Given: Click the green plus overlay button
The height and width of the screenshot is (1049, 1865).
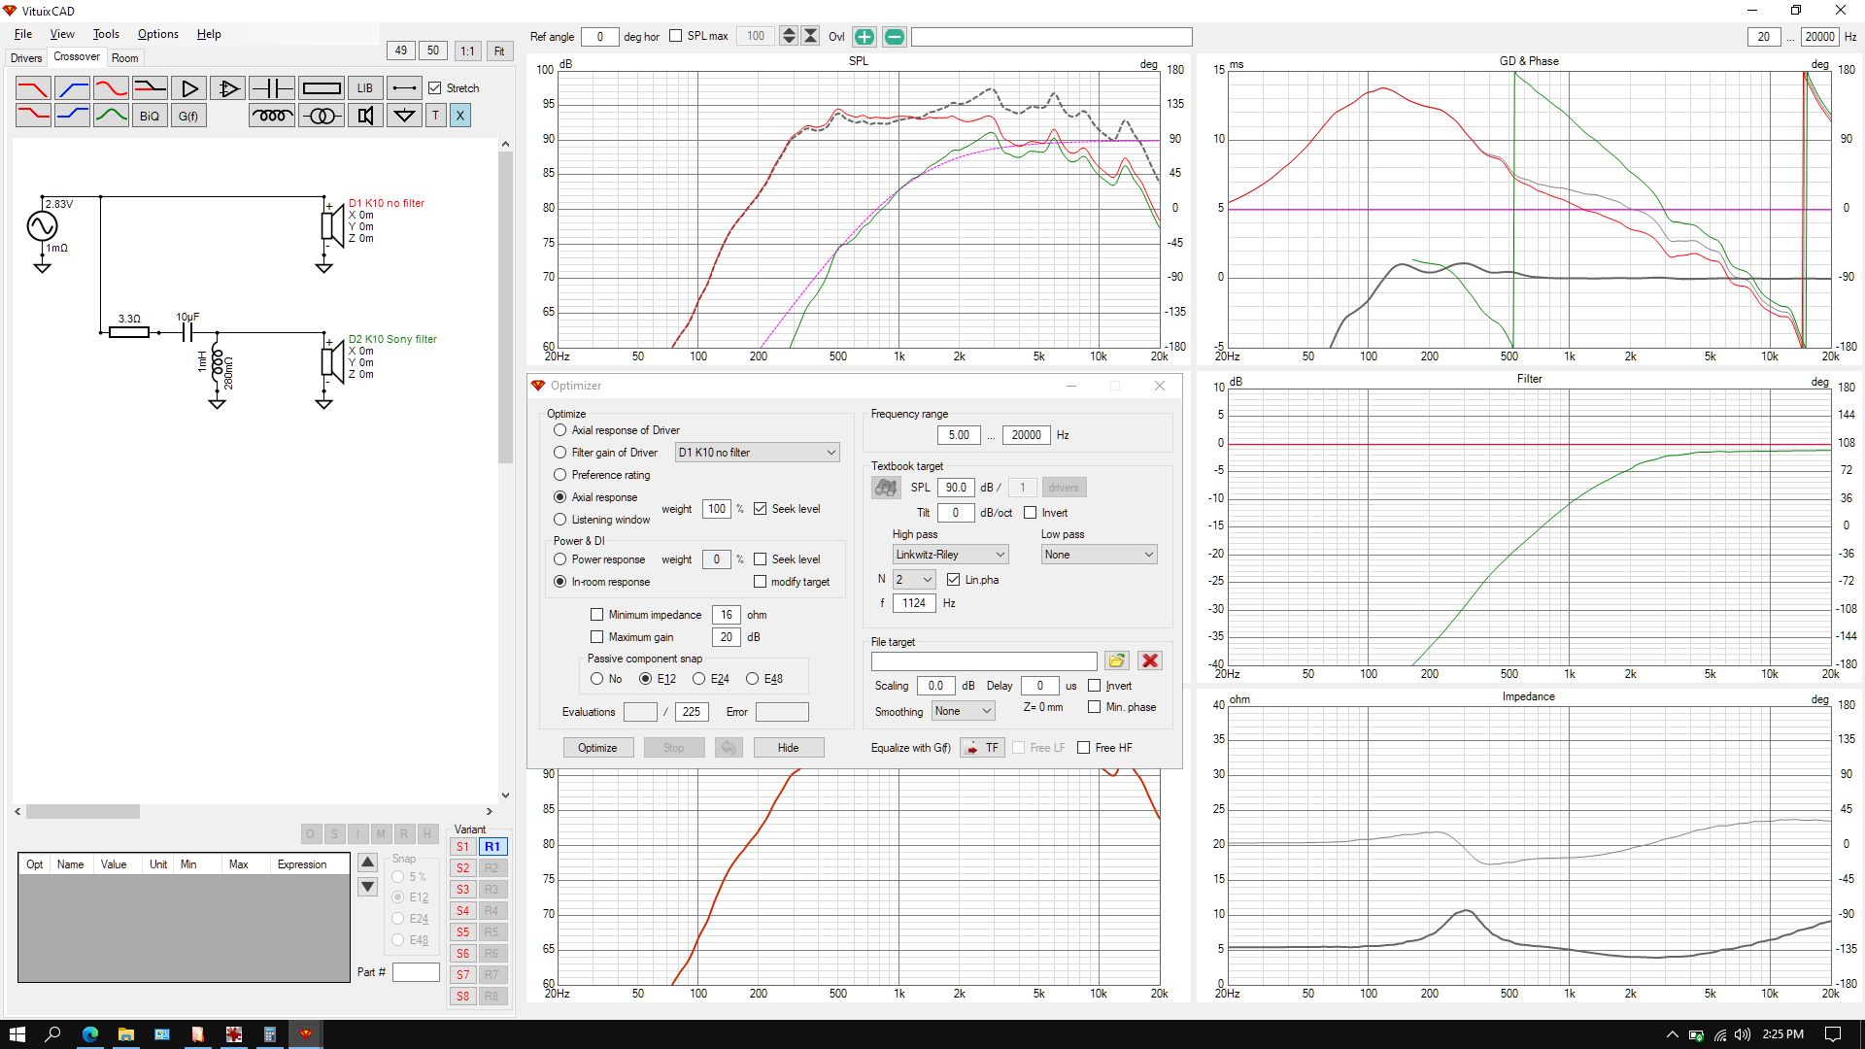Looking at the screenshot, I should (x=864, y=37).
